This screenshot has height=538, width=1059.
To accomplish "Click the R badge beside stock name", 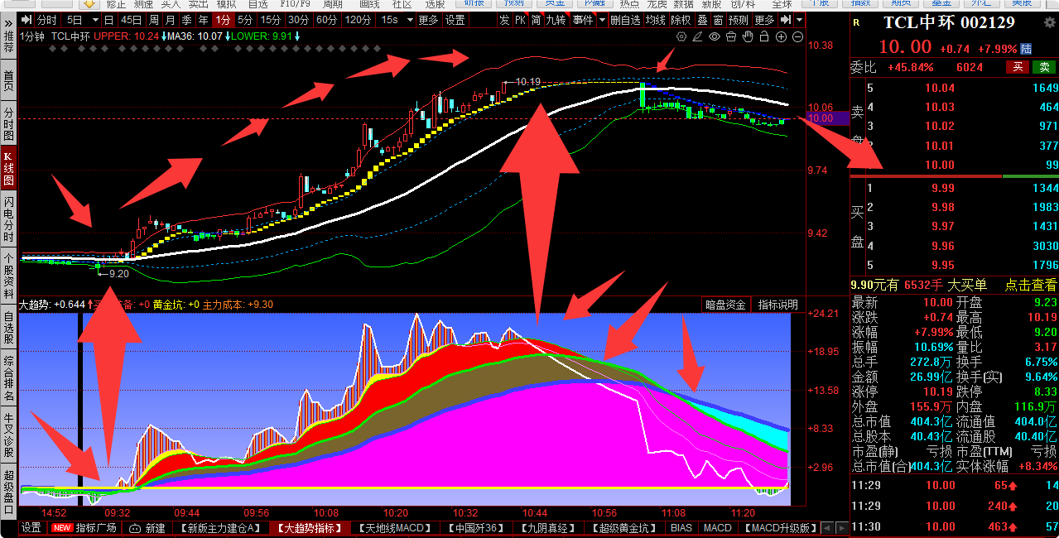I will [x=855, y=22].
